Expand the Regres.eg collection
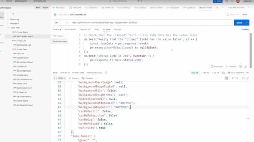 [8, 19]
